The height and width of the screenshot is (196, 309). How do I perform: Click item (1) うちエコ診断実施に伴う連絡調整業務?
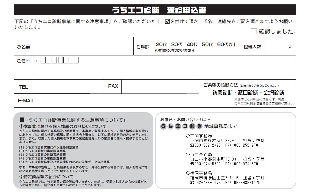[49, 147]
